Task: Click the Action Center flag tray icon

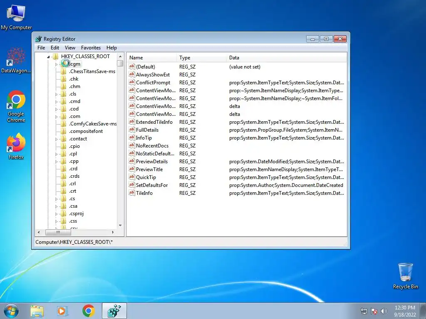Action: (374, 311)
